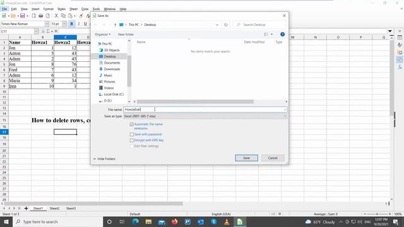Viewport: 404px width, 227px height.
Task: Open the address bar path dropdown
Action: click(217, 25)
